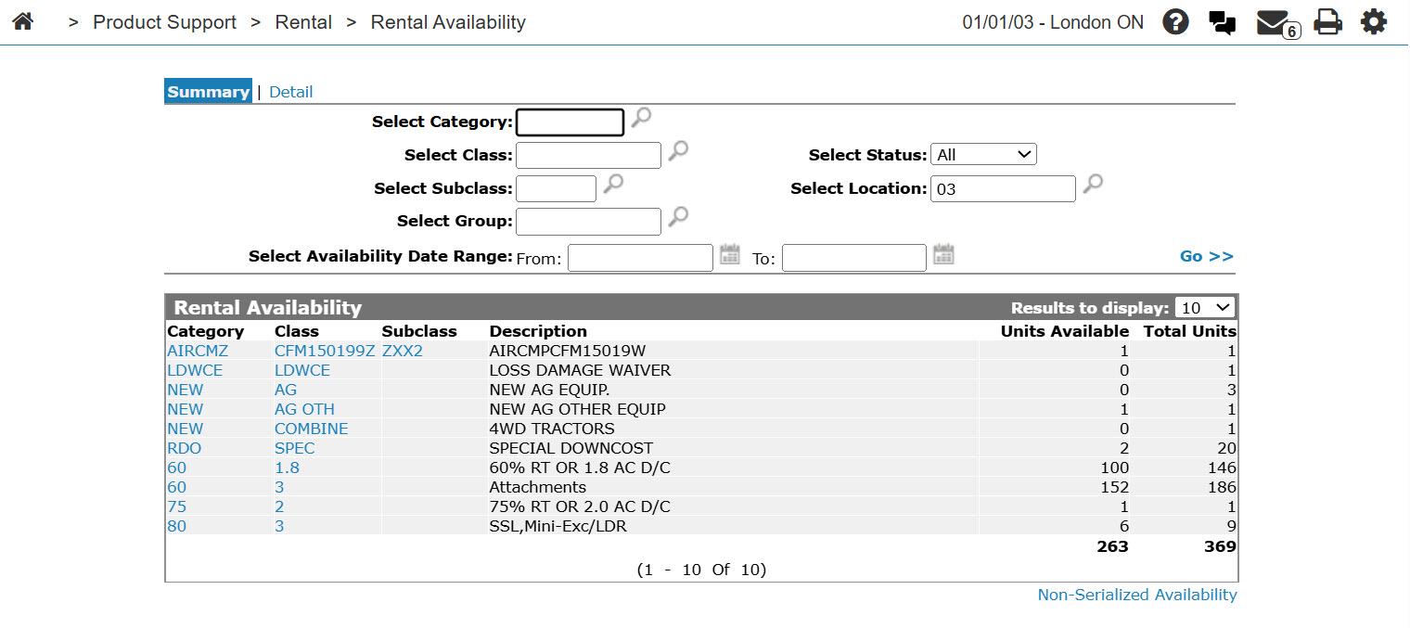Open the COMBINE class link
The width and height of the screenshot is (1410, 628).
(x=312, y=429)
